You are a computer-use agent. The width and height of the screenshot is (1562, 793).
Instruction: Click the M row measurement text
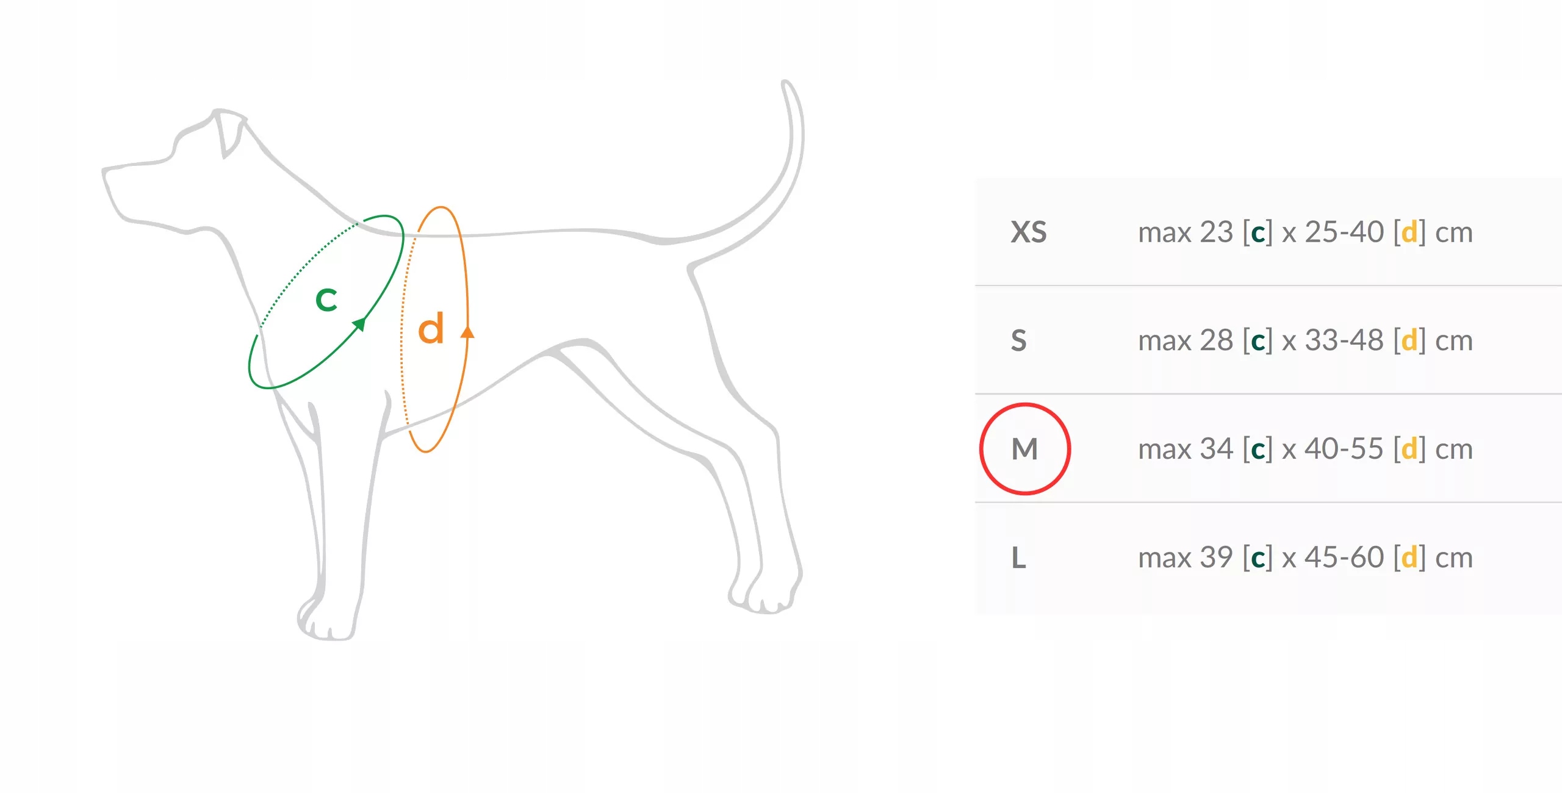tap(1306, 449)
